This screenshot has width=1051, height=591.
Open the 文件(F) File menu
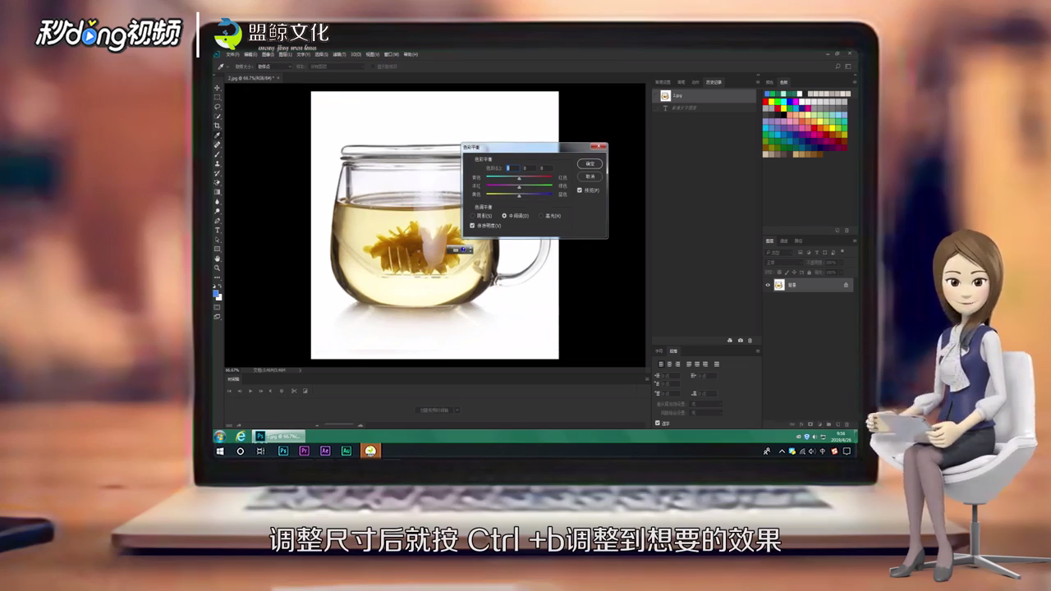tap(232, 55)
